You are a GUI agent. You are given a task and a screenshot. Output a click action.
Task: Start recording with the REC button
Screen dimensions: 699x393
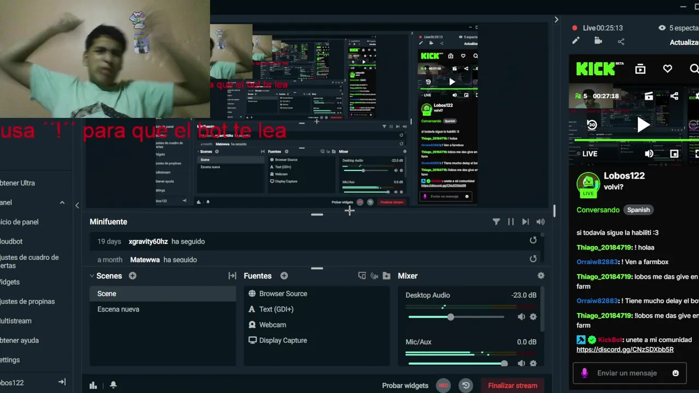443,385
